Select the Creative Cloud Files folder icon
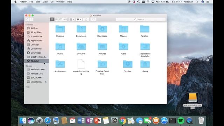 pyautogui.click(x=102, y=64)
